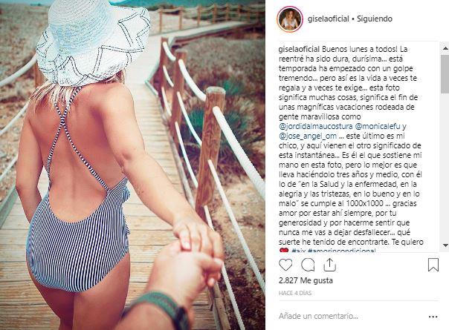Click the beach boardwalk post photo
449x330 pixels.
tap(132, 165)
